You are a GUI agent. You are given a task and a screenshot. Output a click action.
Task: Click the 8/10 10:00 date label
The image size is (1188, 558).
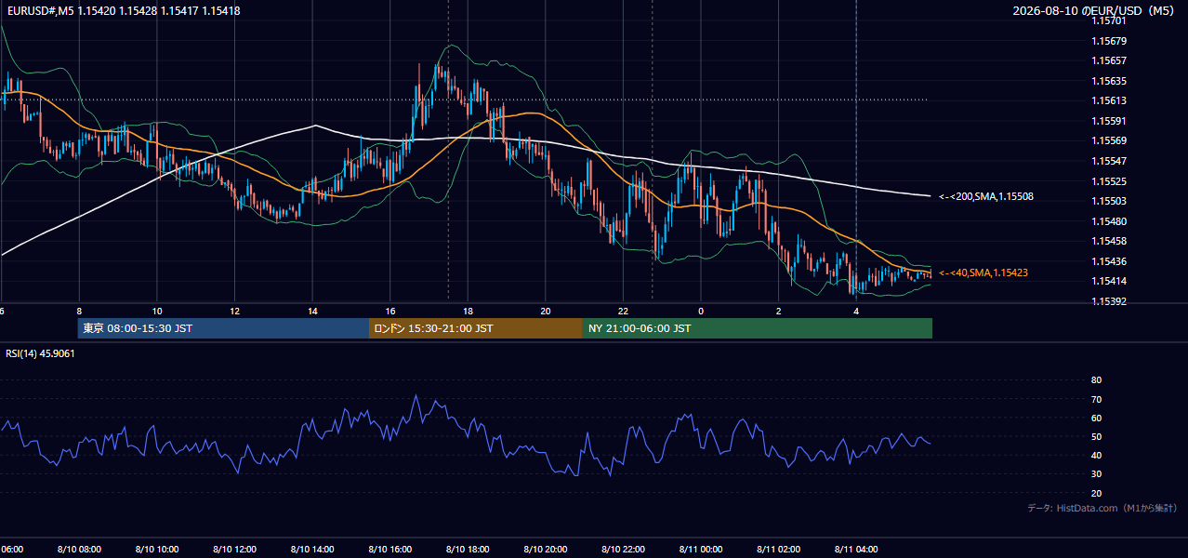pyautogui.click(x=156, y=550)
